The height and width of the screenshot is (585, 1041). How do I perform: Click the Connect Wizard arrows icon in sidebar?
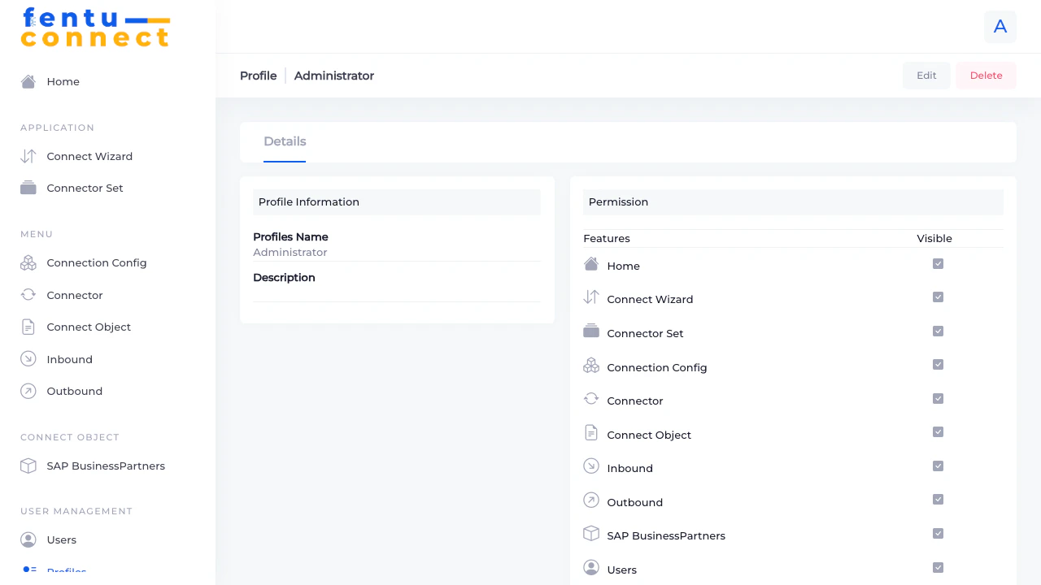(x=28, y=156)
